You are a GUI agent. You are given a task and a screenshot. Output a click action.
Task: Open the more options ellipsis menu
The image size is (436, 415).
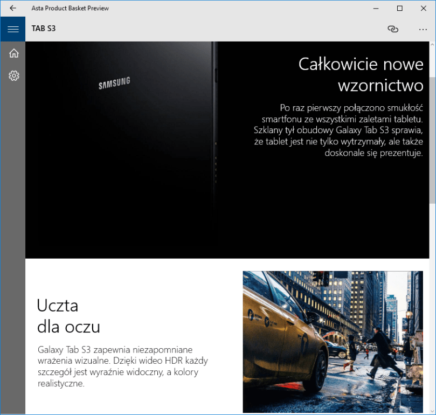click(423, 29)
